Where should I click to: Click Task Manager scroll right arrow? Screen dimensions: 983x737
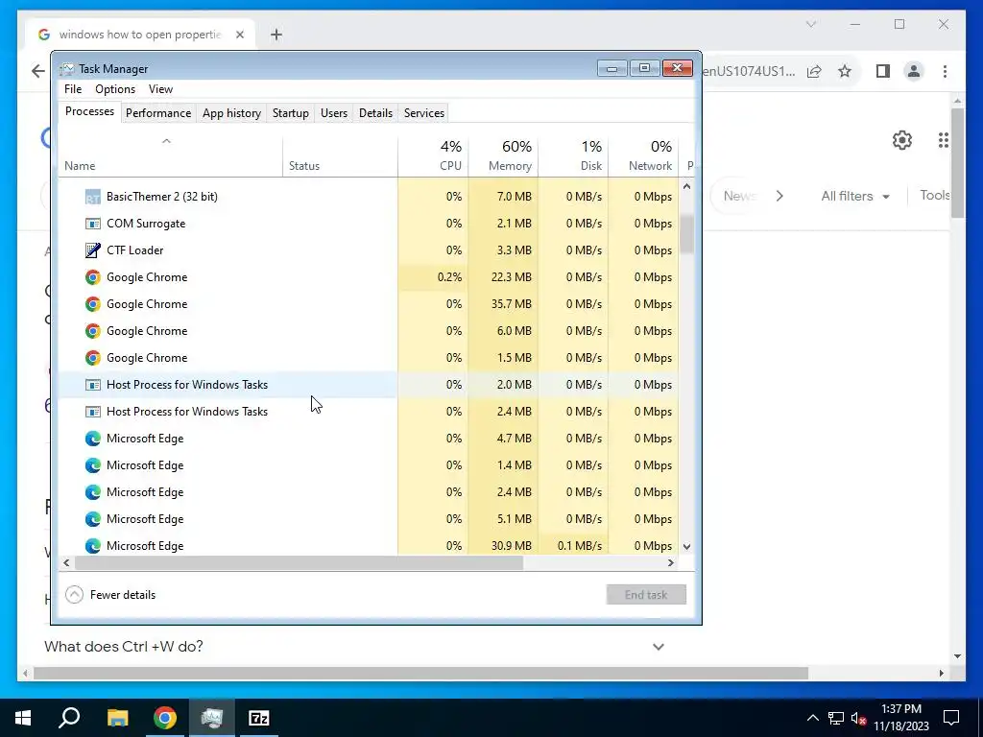point(671,562)
